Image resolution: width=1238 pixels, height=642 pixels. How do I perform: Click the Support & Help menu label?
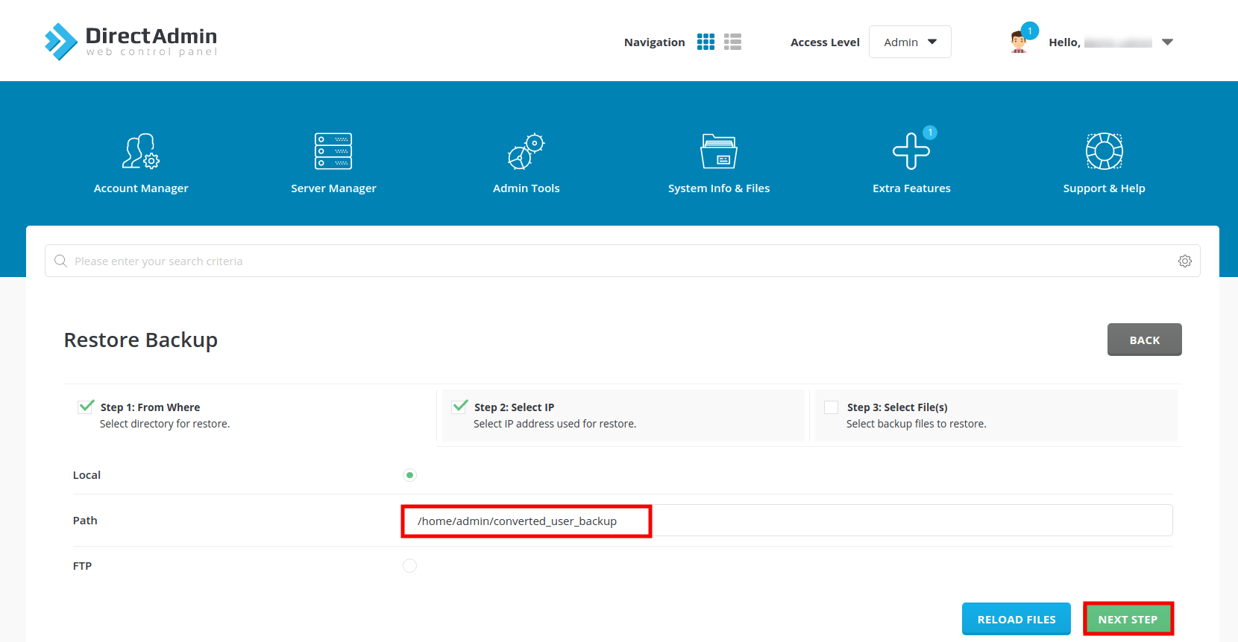(1105, 188)
